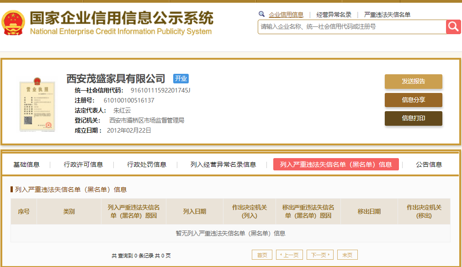Focus the enterprise name search input

tap(352, 27)
